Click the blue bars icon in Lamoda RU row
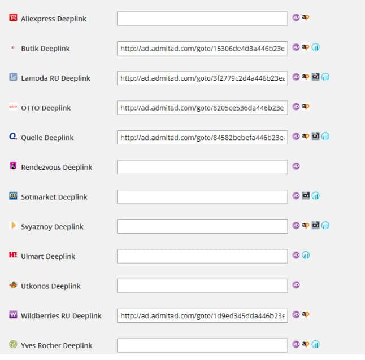 325,77
